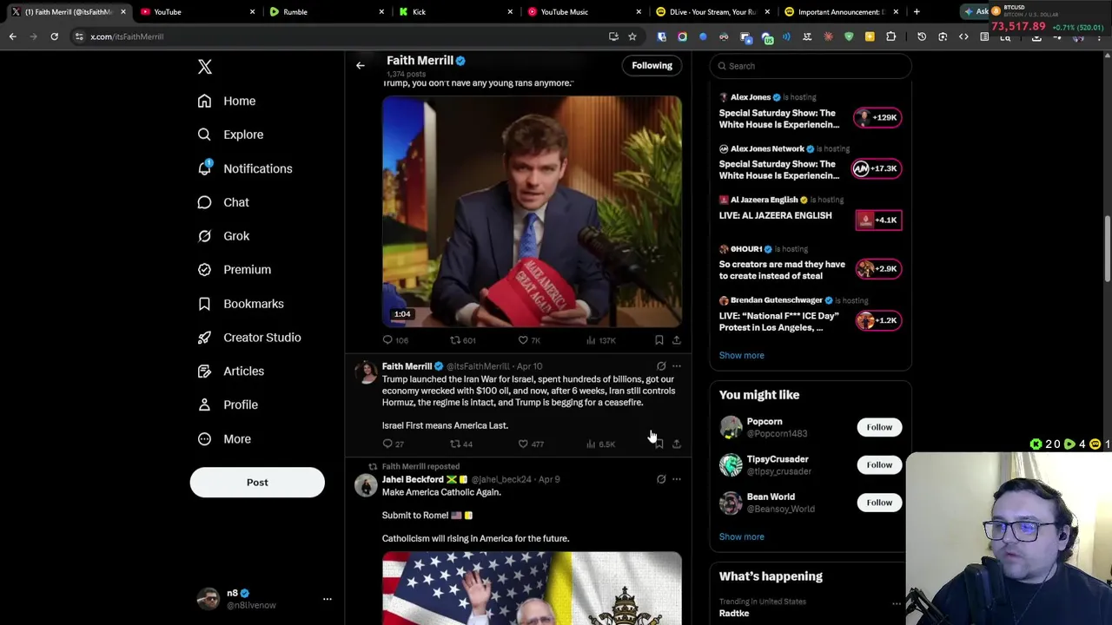The image size is (1112, 625).
Task: Reply to Iran War post with 27 comments
Action: pos(394,444)
